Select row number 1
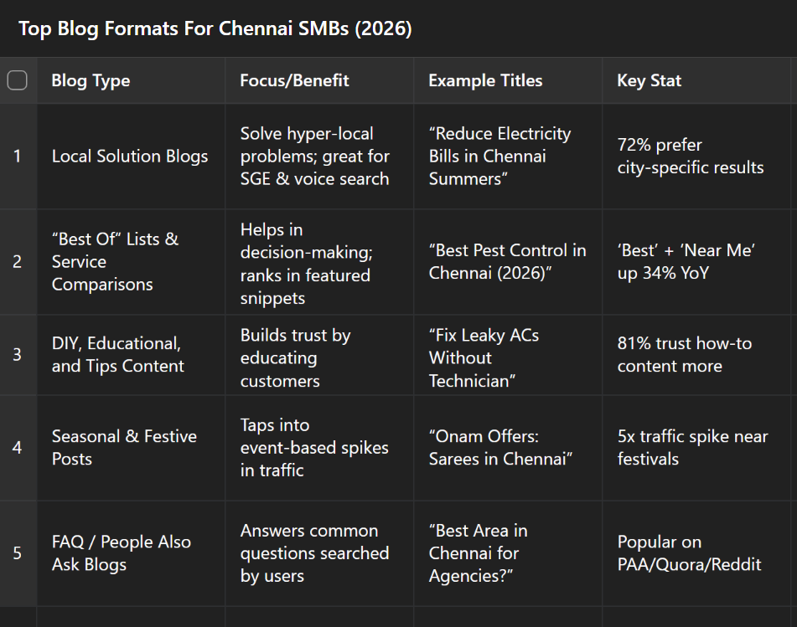 tap(18, 157)
